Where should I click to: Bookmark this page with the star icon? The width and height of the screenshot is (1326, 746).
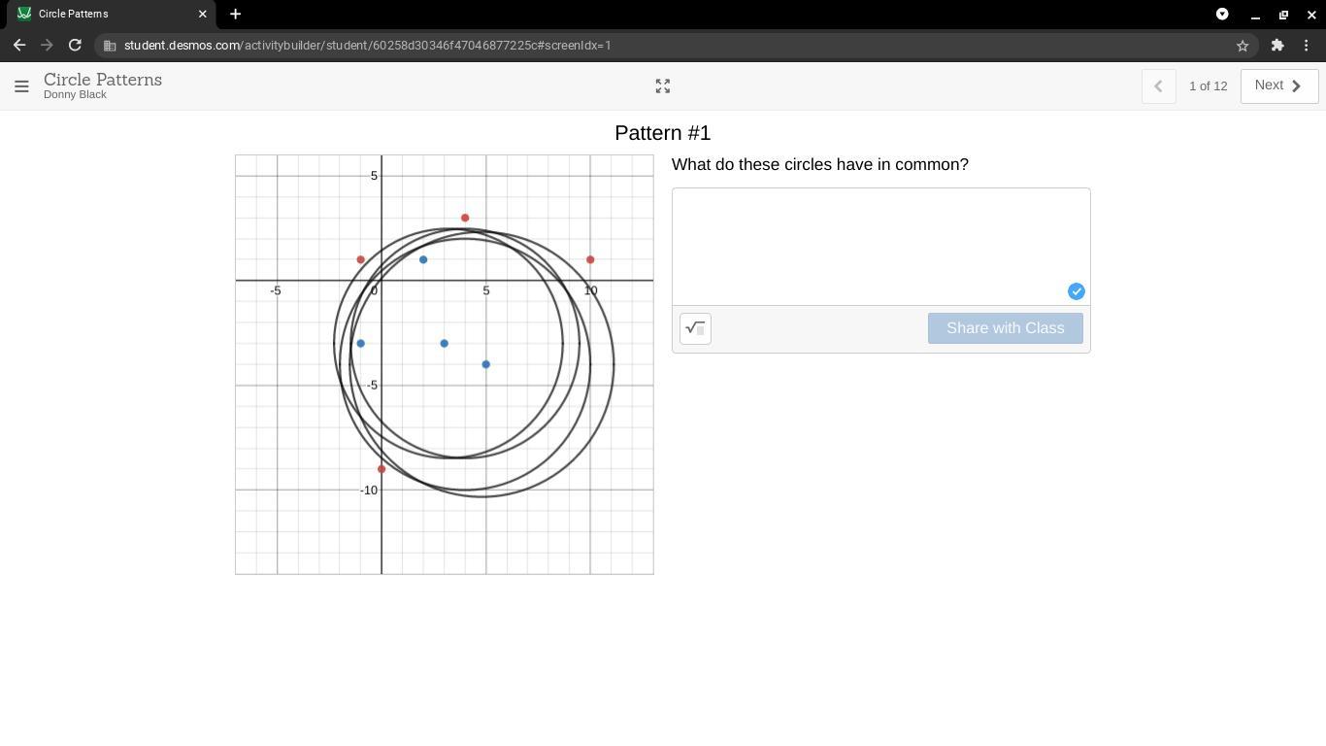(x=1243, y=46)
